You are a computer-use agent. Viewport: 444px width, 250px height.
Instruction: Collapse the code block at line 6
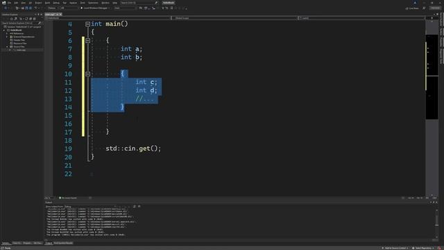(x=87, y=41)
